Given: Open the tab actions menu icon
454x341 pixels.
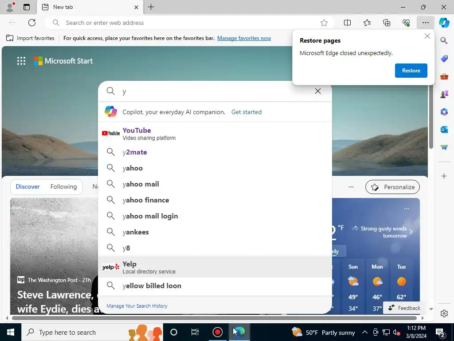Looking at the screenshot, I should pyautogui.click(x=26, y=7).
